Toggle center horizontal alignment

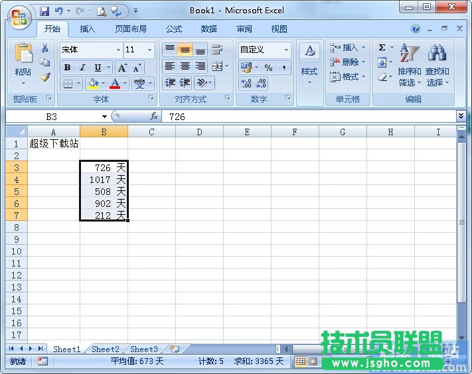click(x=185, y=66)
